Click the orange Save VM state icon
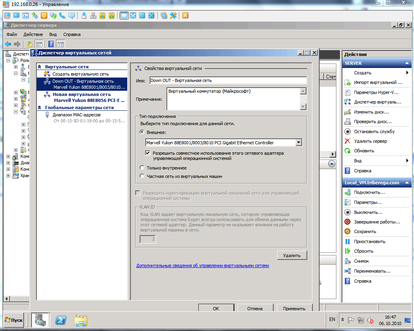Image resolution: width=414 pixels, height=331 pixels. 348,231
